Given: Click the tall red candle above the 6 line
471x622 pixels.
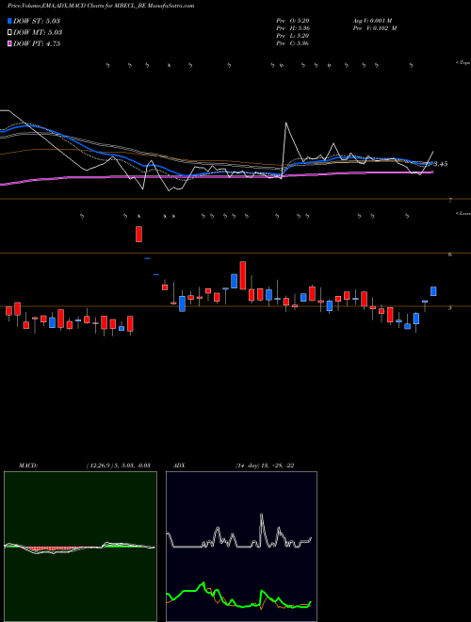Looking at the screenshot, I should click(138, 234).
